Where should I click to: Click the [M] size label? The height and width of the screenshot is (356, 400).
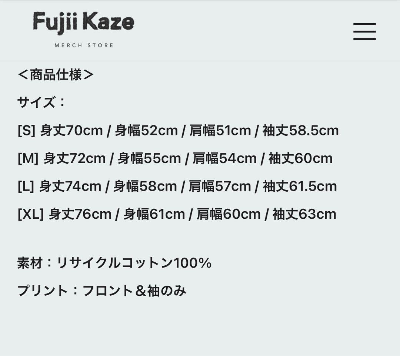click(28, 158)
